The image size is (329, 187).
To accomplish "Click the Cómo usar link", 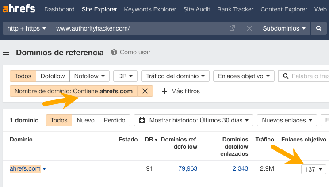I will tap(135, 52).
